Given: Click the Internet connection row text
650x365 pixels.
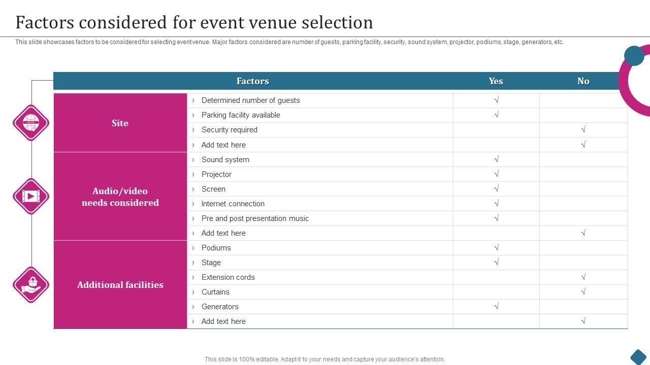Looking at the screenshot, I should (233, 204).
